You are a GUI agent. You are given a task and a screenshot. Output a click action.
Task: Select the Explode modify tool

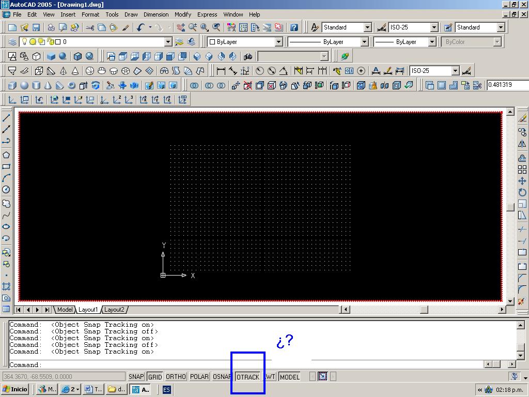pyautogui.click(x=522, y=300)
